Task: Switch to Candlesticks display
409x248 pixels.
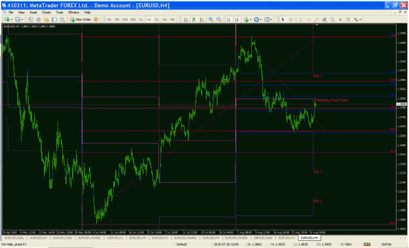Action: (194, 20)
